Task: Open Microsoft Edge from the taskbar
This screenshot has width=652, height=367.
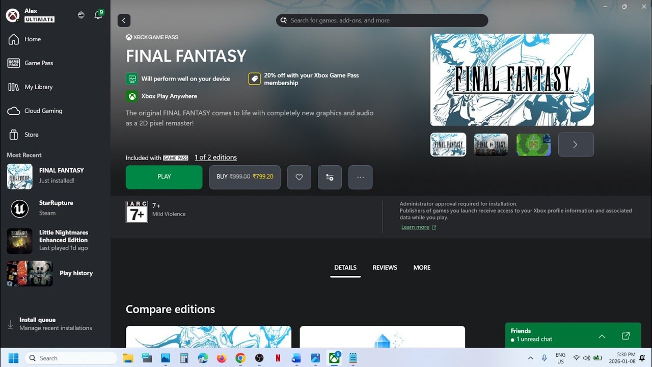Action: 203,358
